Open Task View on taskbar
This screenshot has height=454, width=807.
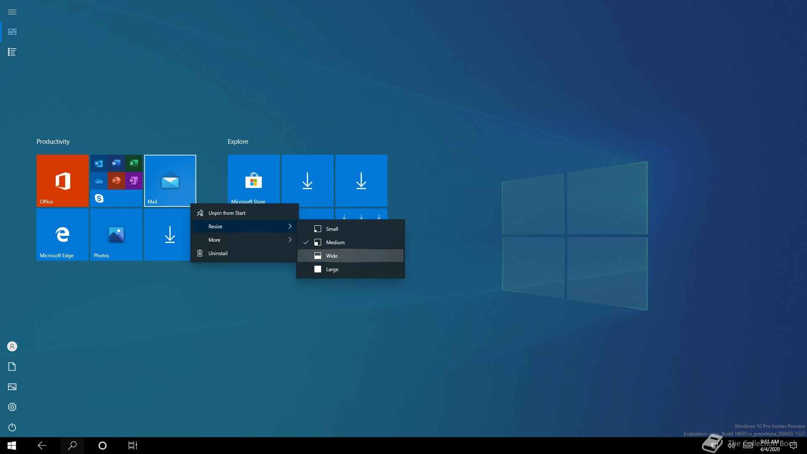point(133,446)
